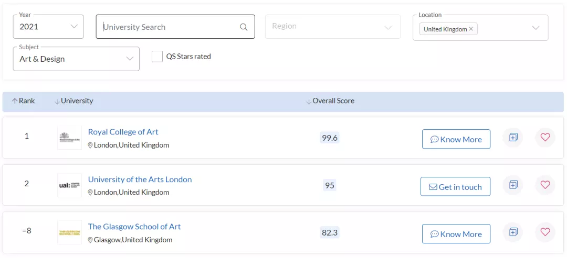This screenshot has height=258, width=567.
Task: Focus the University Search field
Action: (x=175, y=27)
